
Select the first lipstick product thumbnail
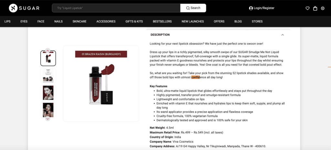point(48,58)
